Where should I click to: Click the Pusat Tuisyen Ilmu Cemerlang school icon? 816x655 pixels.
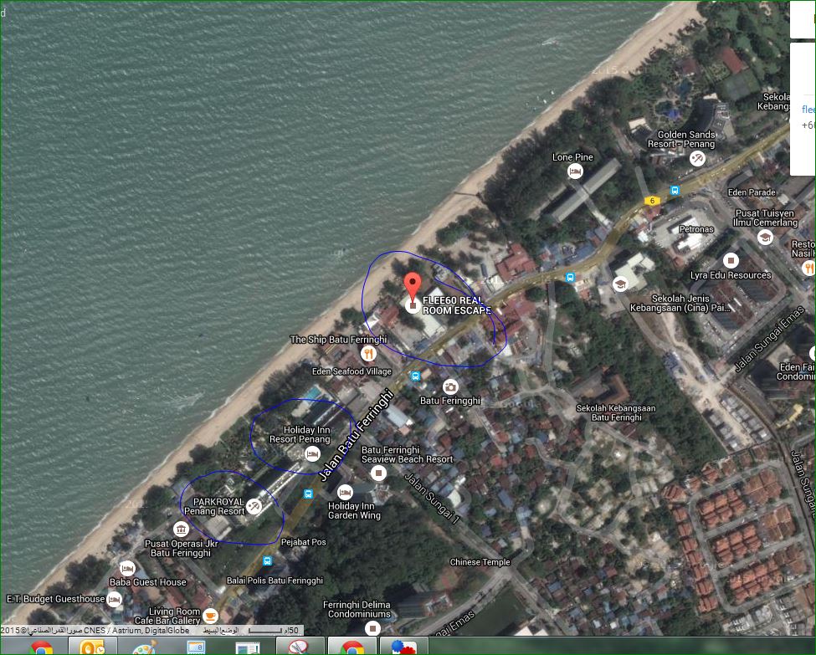[x=764, y=238]
